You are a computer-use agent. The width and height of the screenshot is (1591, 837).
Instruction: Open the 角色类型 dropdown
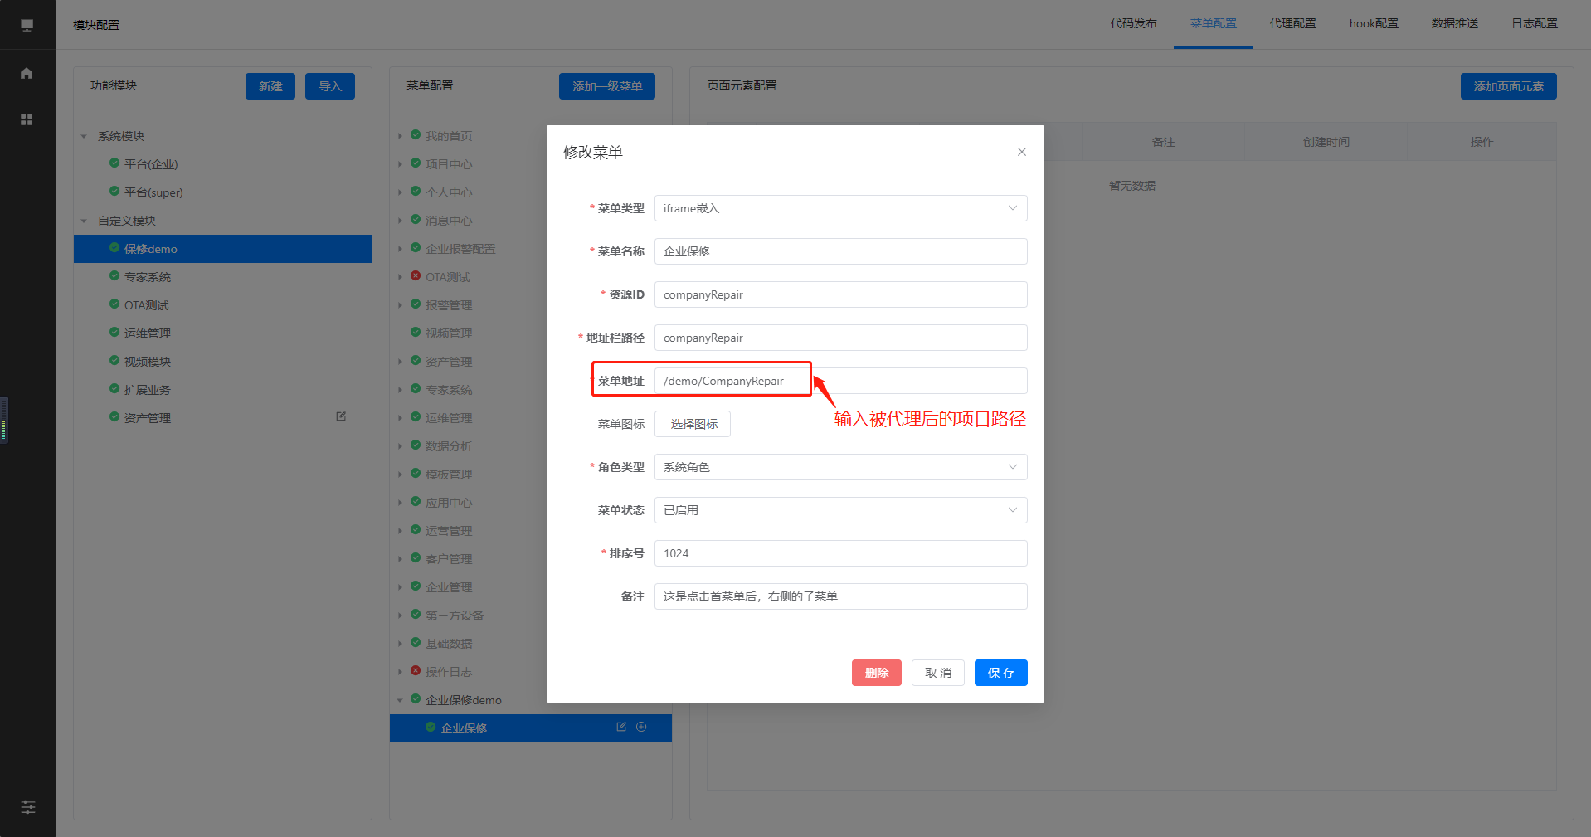click(x=840, y=467)
